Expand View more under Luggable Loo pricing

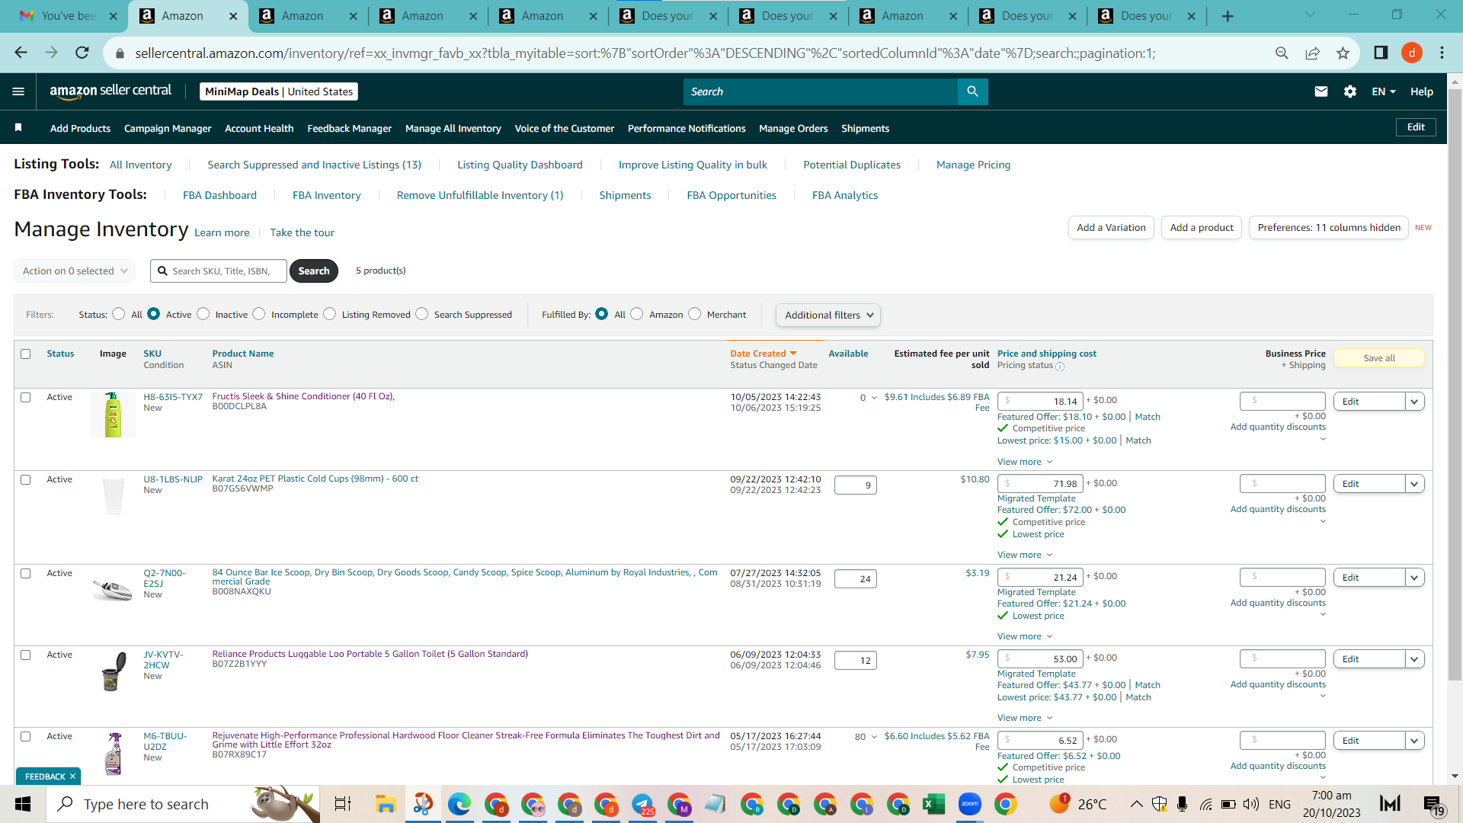1025,718
